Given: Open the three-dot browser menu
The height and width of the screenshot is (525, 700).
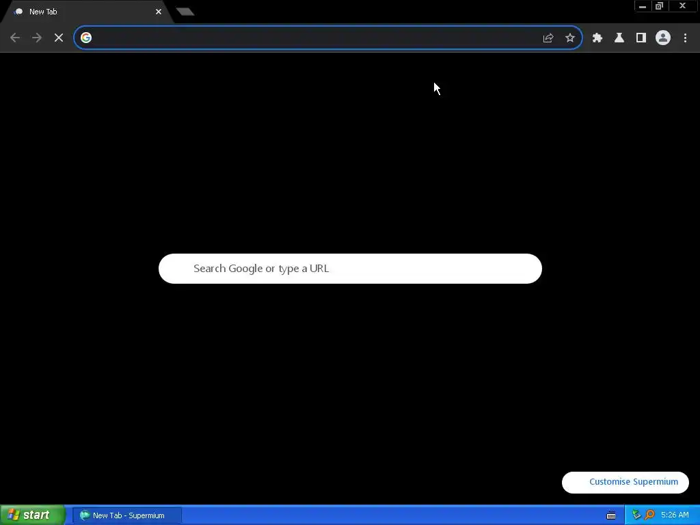Looking at the screenshot, I should pos(685,38).
